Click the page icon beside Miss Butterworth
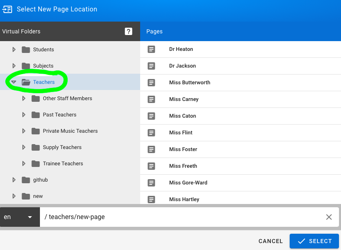The width and height of the screenshot is (341, 250). [x=152, y=83]
